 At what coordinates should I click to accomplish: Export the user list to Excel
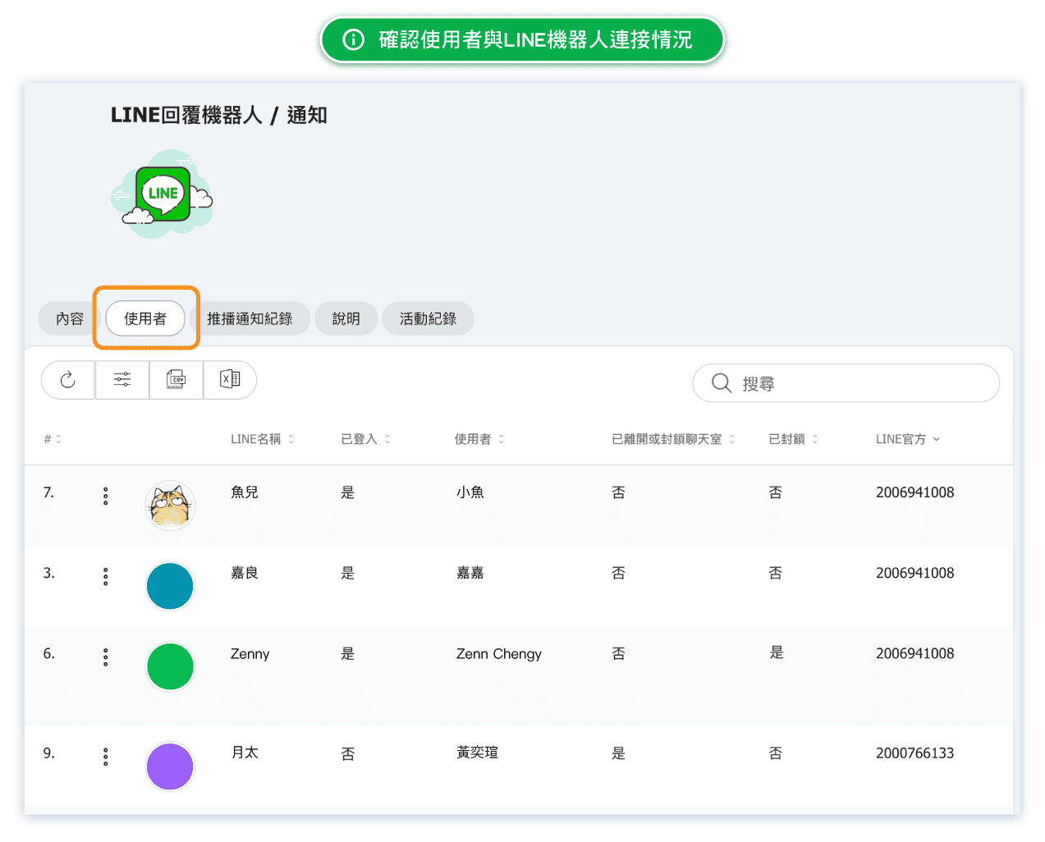tap(230, 380)
